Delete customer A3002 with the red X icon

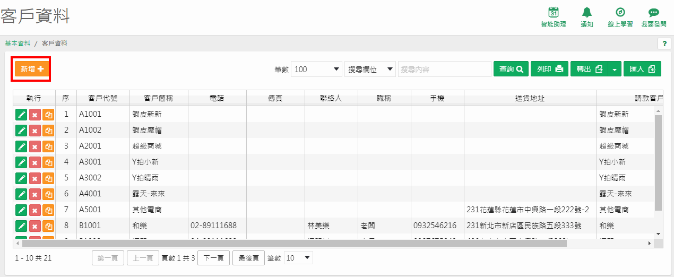pyautogui.click(x=35, y=178)
